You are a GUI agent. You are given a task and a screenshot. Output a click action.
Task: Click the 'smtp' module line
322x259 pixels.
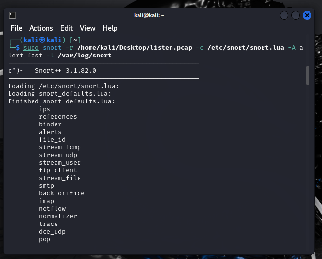click(x=46, y=186)
